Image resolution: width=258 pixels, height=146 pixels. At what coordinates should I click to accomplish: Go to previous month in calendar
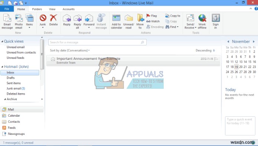[228, 42]
